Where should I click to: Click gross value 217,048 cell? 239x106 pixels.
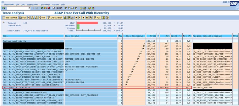[151, 54]
